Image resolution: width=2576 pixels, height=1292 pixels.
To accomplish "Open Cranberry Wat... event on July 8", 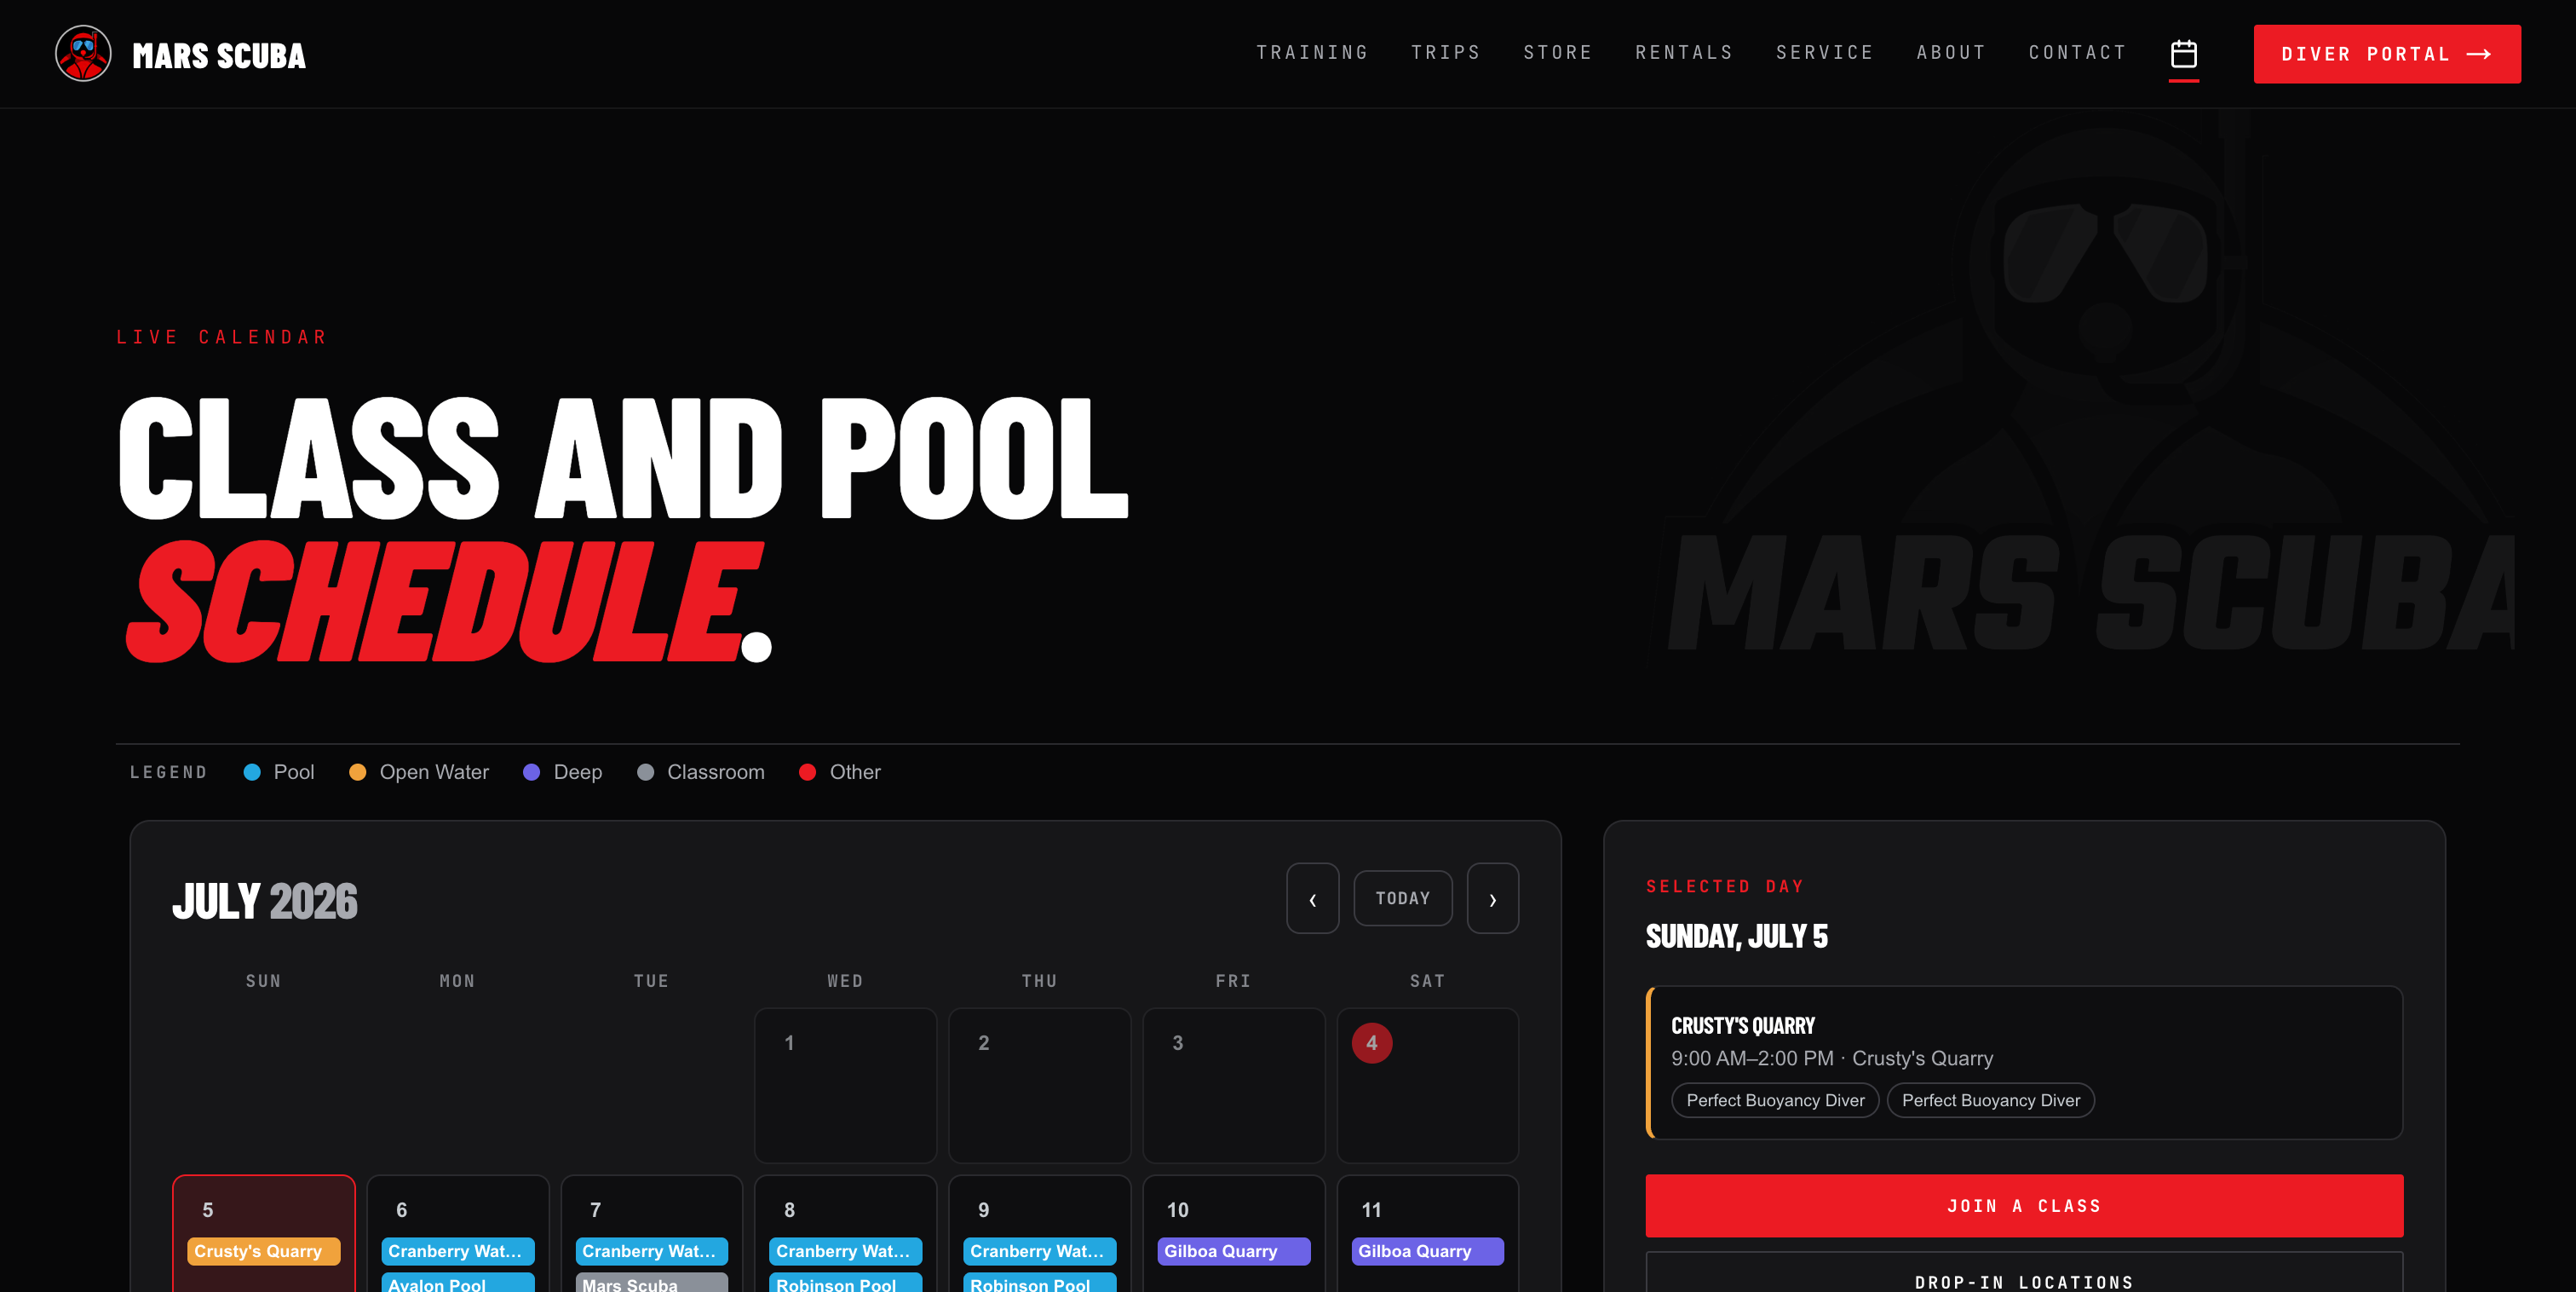I will pyautogui.click(x=845, y=1251).
